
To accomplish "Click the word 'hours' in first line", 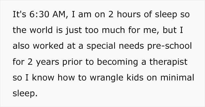I will [129, 14].
